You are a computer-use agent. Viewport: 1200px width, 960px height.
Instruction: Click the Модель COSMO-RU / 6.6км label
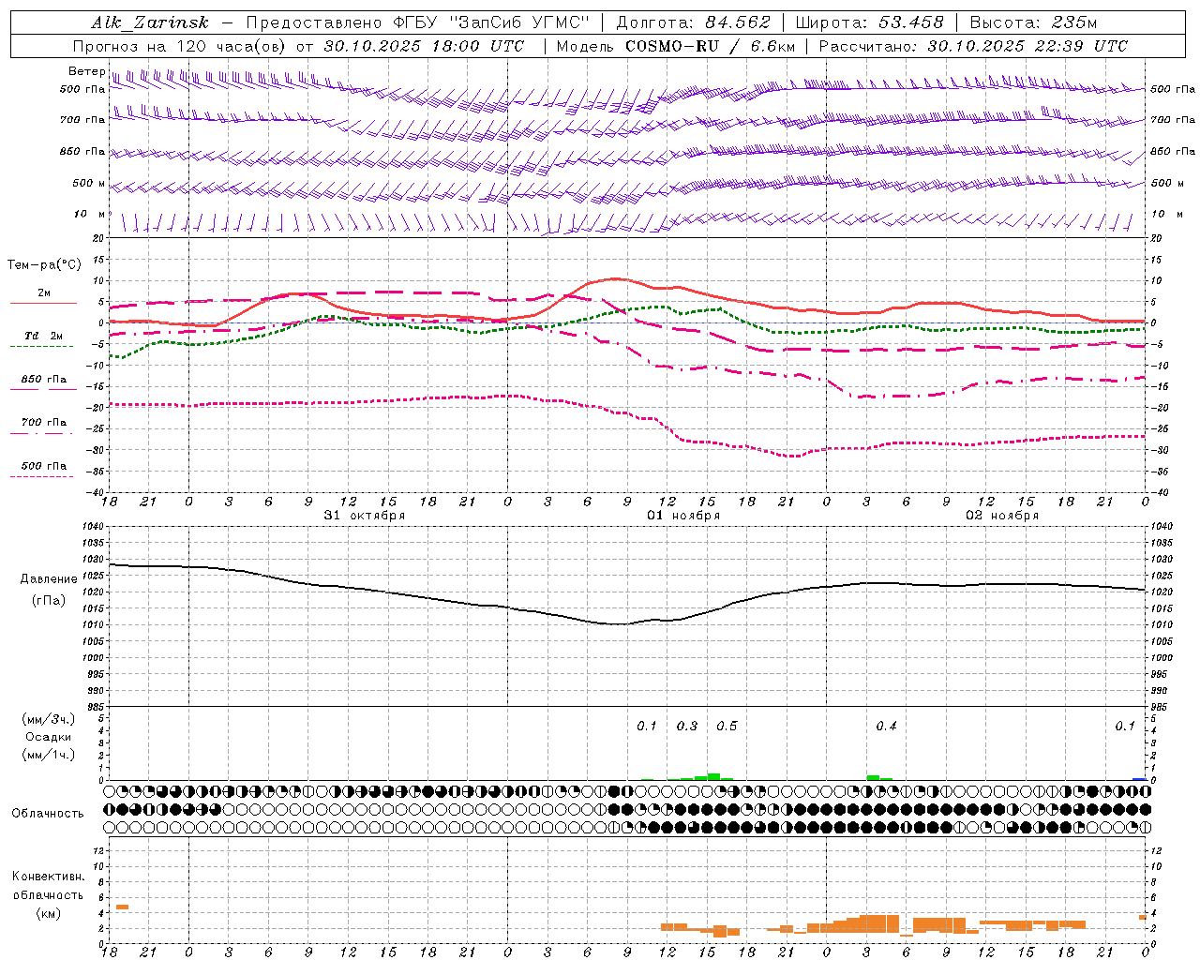(675, 46)
